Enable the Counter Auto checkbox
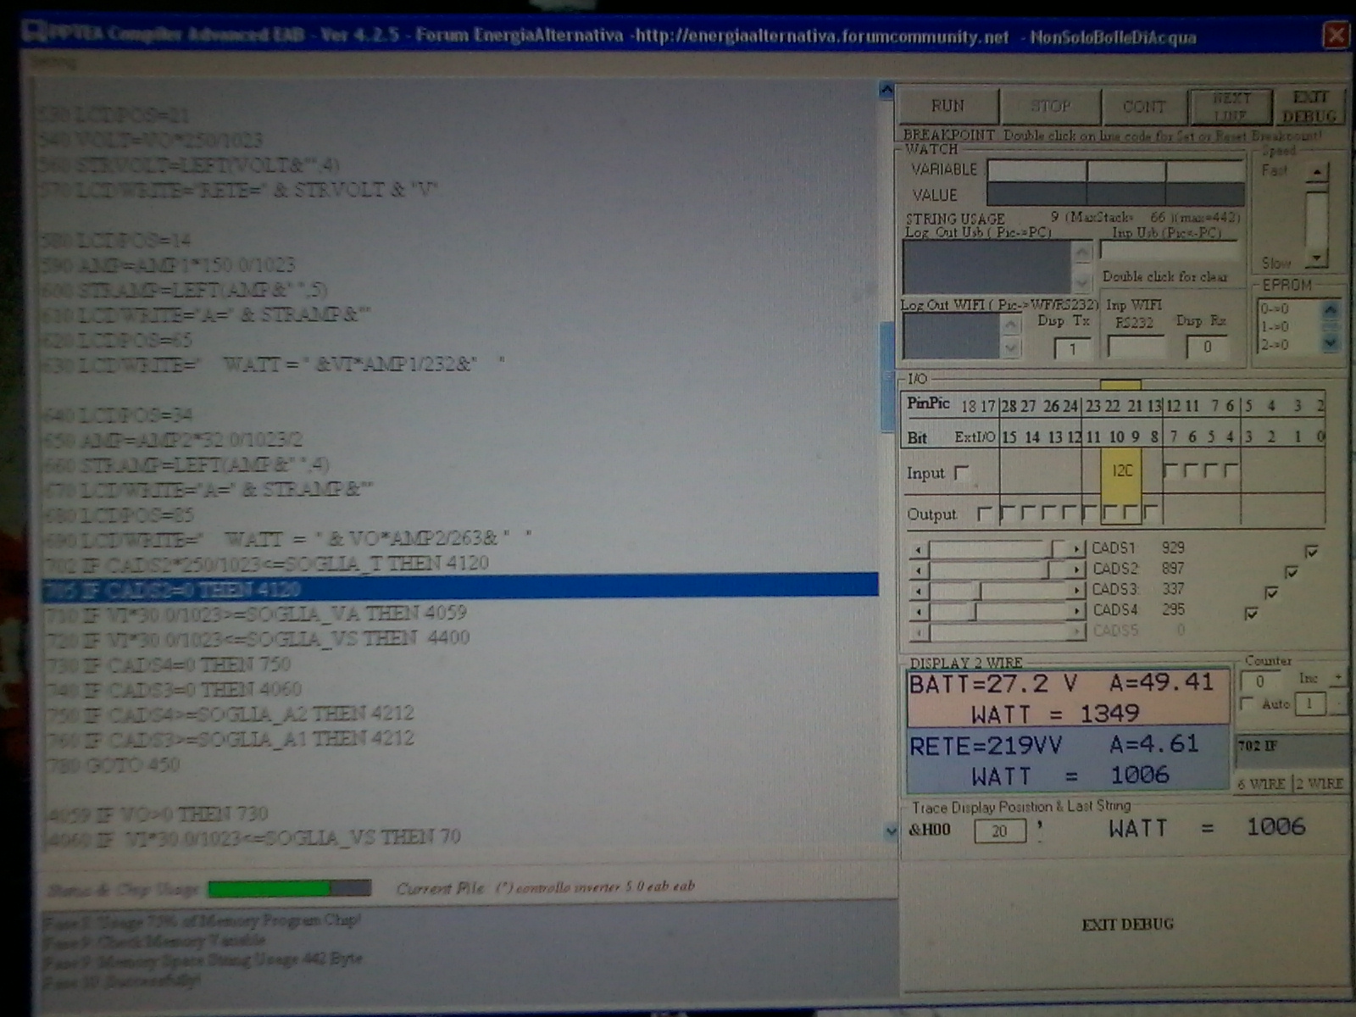The width and height of the screenshot is (1356, 1017). tap(1247, 704)
